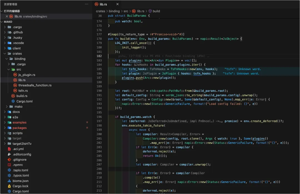Expand the mako folder under crates
The height and width of the screenshot is (194, 300).
[7, 106]
